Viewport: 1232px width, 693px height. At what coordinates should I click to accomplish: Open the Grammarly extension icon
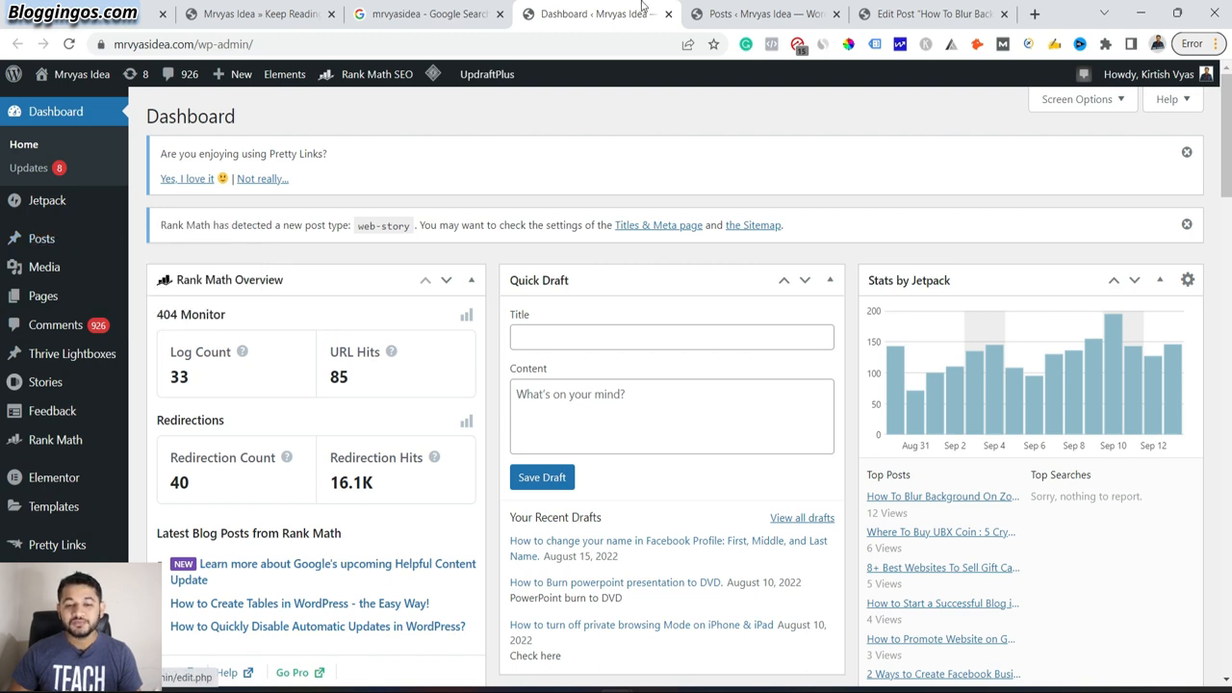pos(746,44)
